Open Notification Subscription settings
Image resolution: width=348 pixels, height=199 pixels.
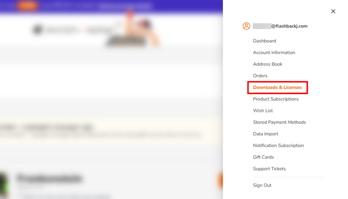(x=278, y=145)
